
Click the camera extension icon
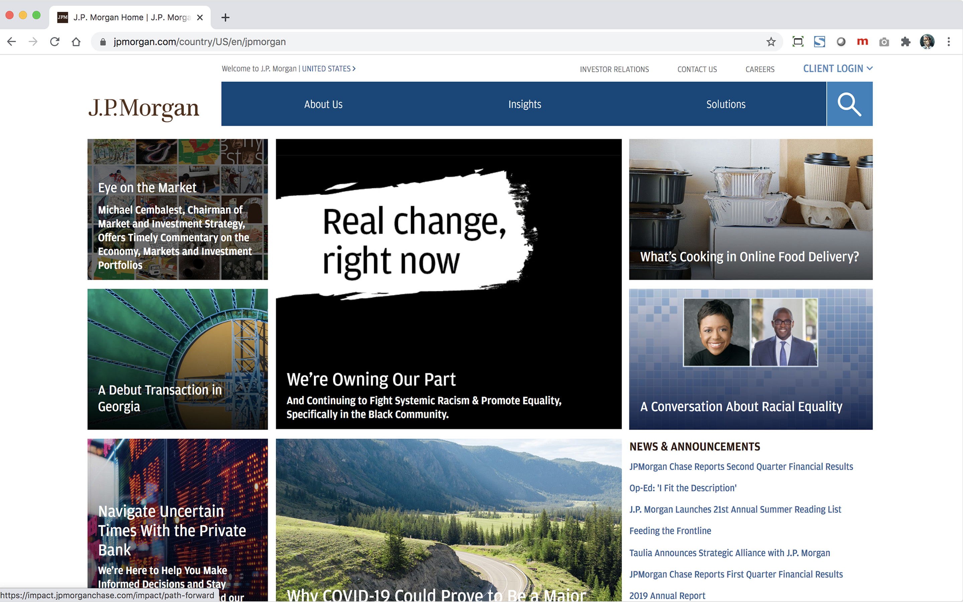click(x=884, y=42)
